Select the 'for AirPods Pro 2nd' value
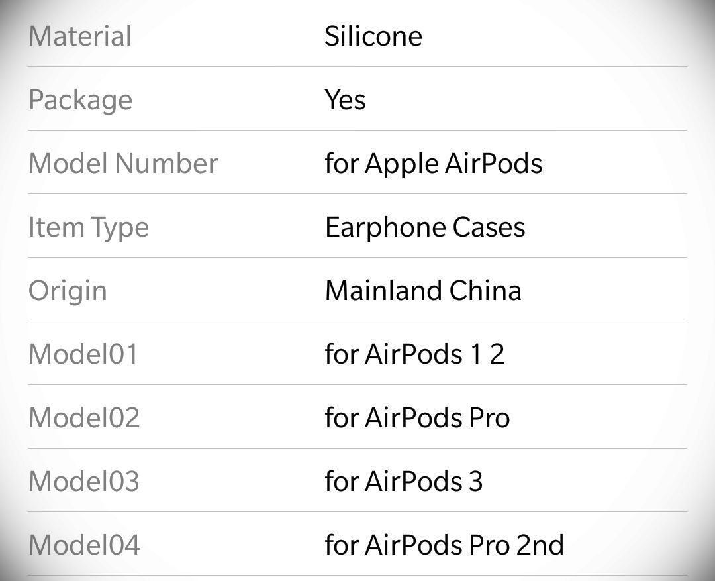 444,545
